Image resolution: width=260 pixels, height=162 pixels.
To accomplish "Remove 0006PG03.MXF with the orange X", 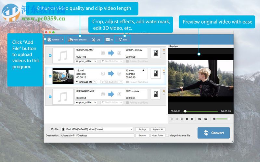I will point(164,50).
